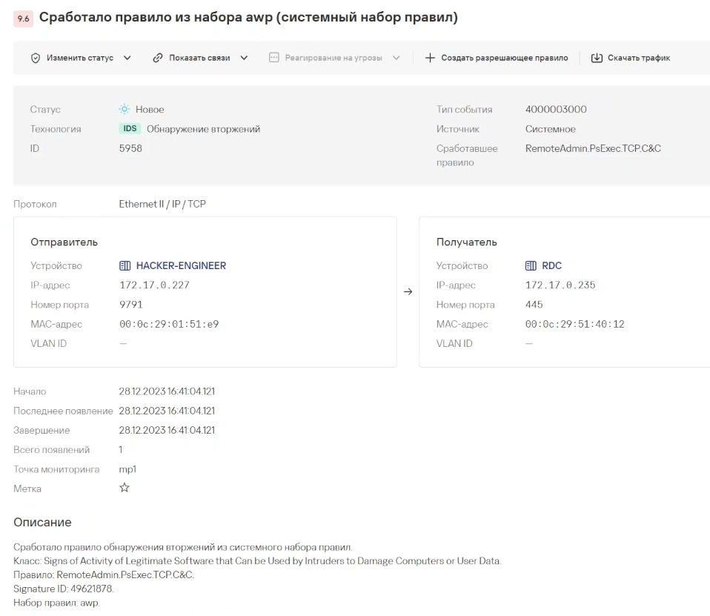Click the download icon beside Скачать трафик

coord(597,59)
